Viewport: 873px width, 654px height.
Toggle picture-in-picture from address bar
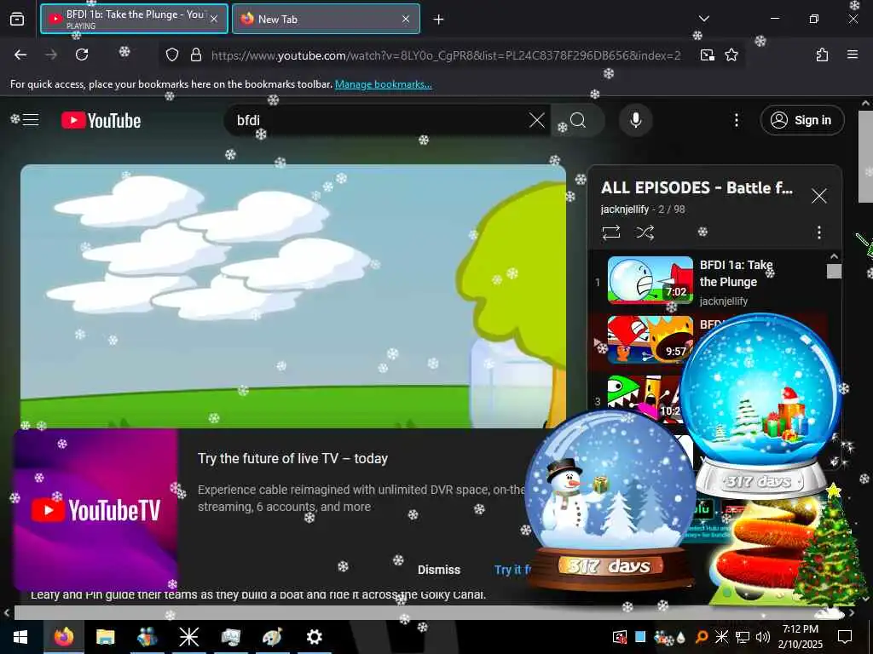[x=707, y=54]
